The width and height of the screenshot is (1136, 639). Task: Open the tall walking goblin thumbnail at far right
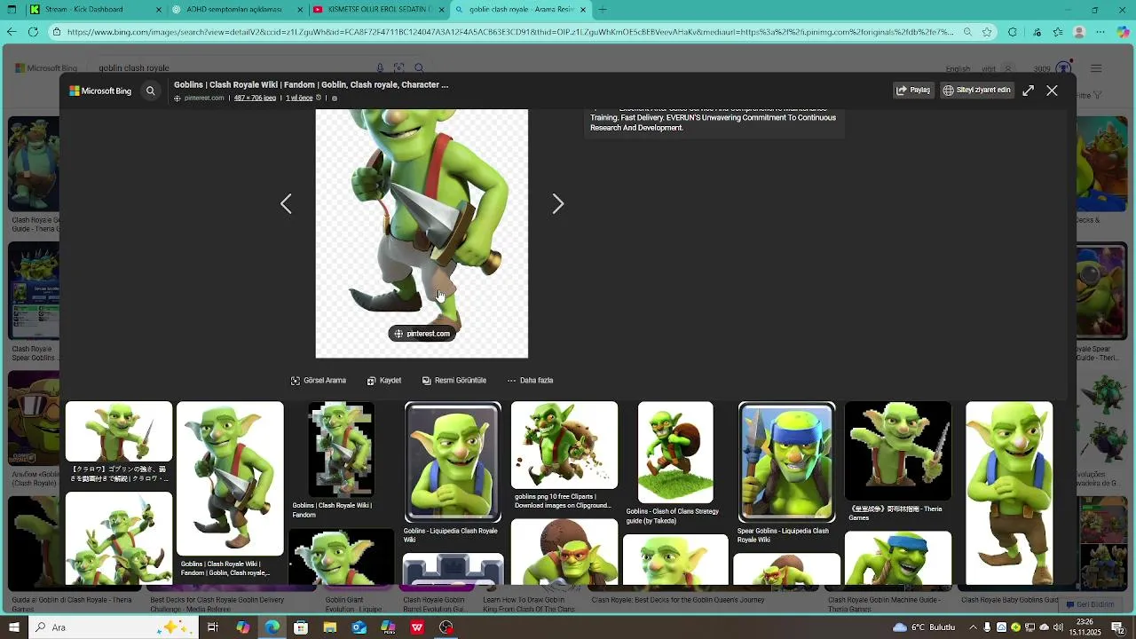pyautogui.click(x=1009, y=493)
